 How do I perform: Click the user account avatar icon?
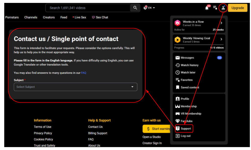tap(223, 8)
